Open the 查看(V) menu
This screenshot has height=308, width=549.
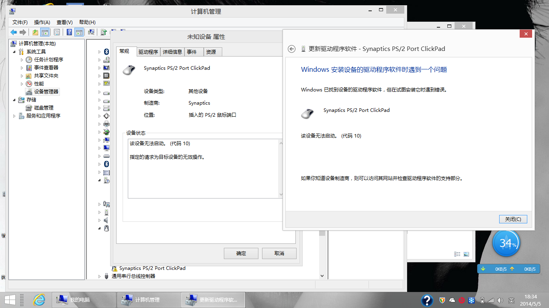[65, 22]
